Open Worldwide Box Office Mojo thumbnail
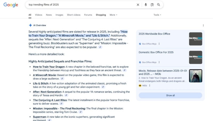Image resolution: width=213 pixels, height=121 pixels. point(196,39)
